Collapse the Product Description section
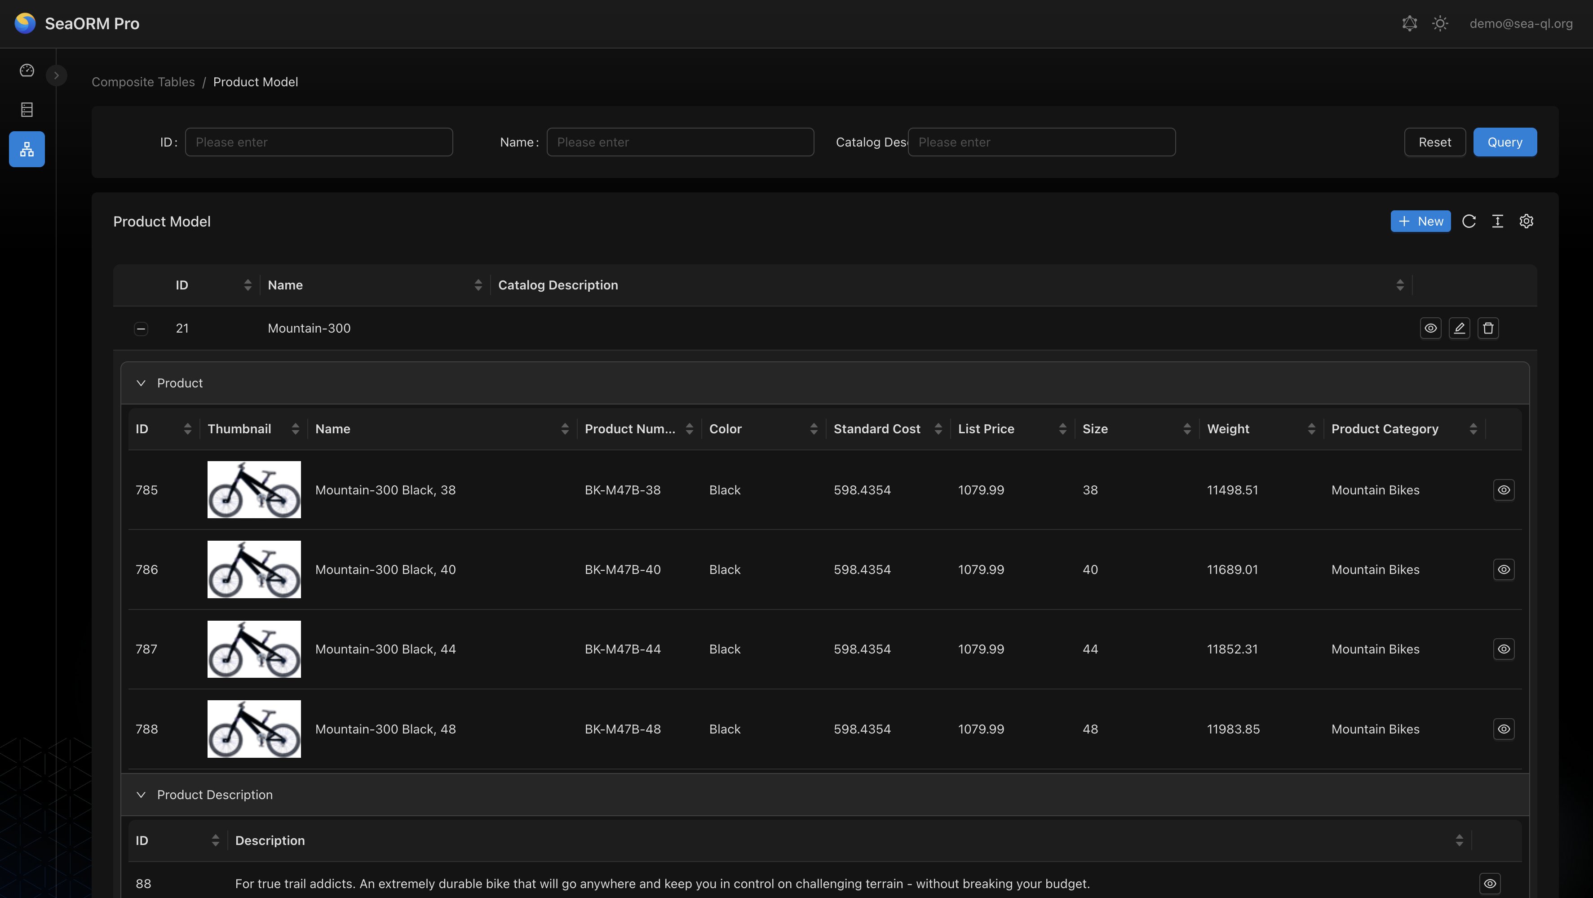Viewport: 1593px width, 898px height. coord(141,795)
